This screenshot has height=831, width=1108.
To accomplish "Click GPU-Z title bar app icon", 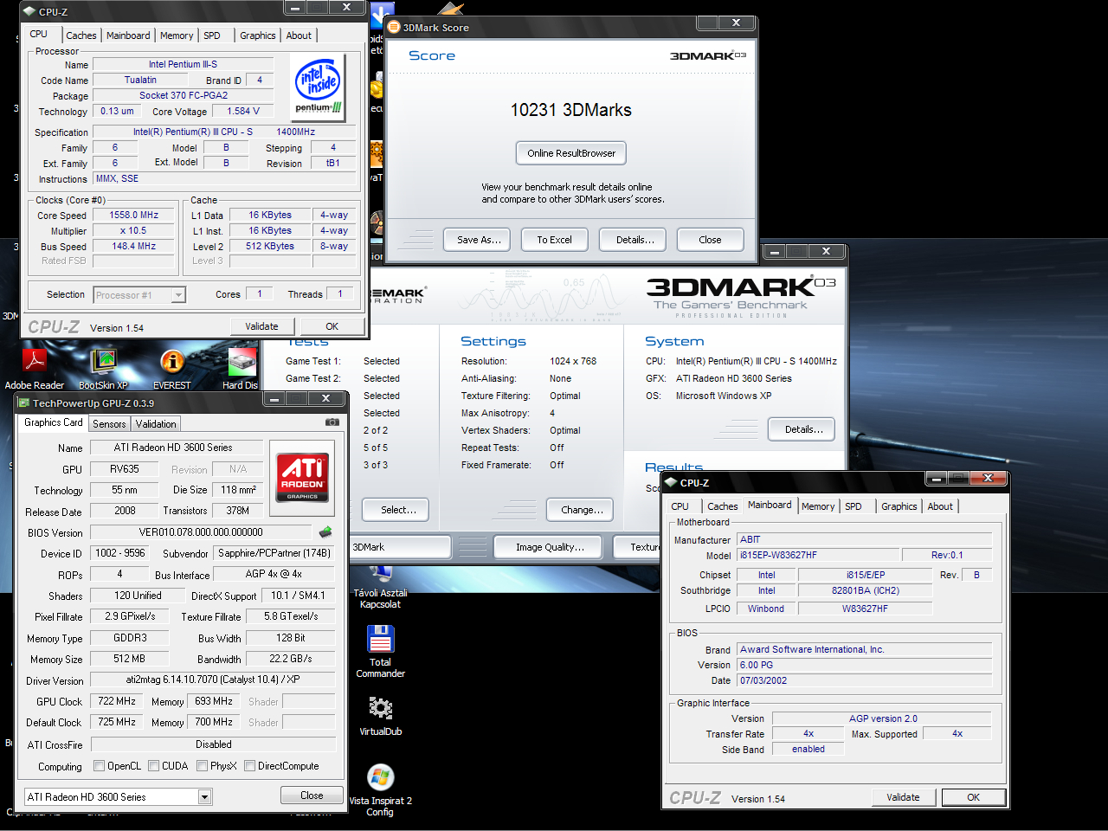I will coord(24,403).
